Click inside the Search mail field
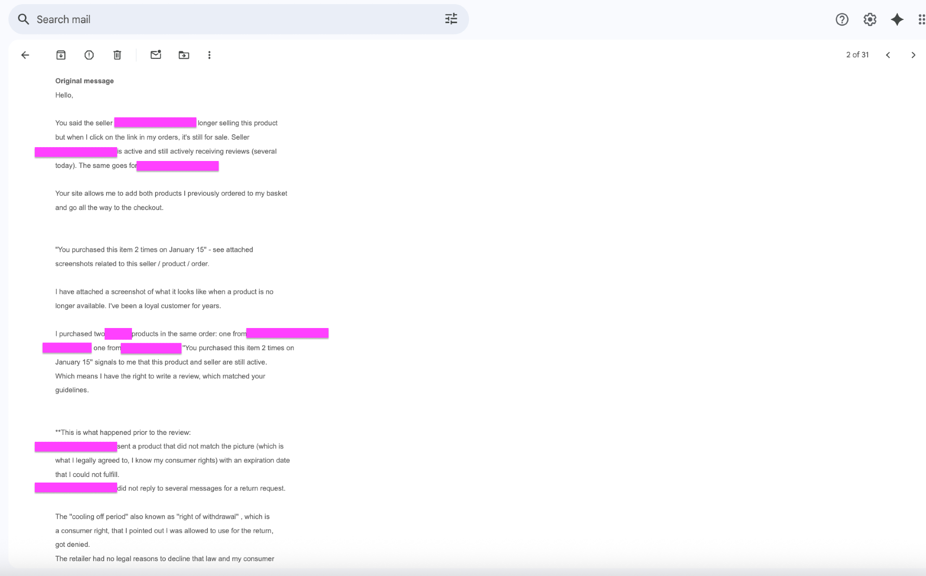The height and width of the screenshot is (576, 926). click(231, 19)
